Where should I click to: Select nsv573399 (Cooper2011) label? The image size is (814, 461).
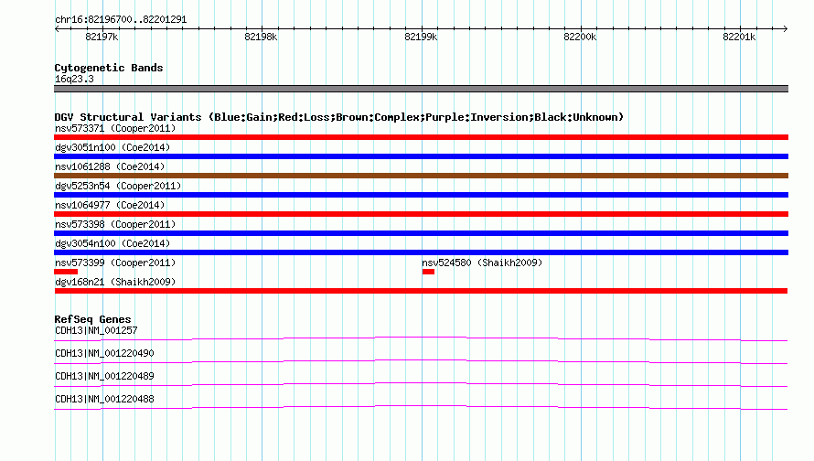115,263
